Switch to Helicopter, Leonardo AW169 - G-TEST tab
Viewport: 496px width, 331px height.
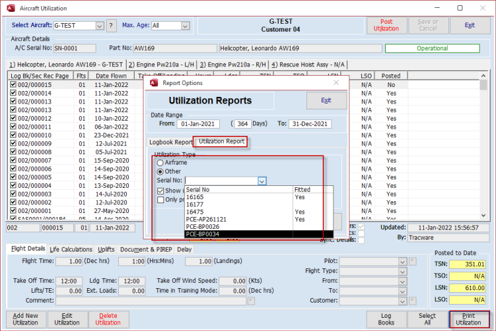tap(66, 65)
